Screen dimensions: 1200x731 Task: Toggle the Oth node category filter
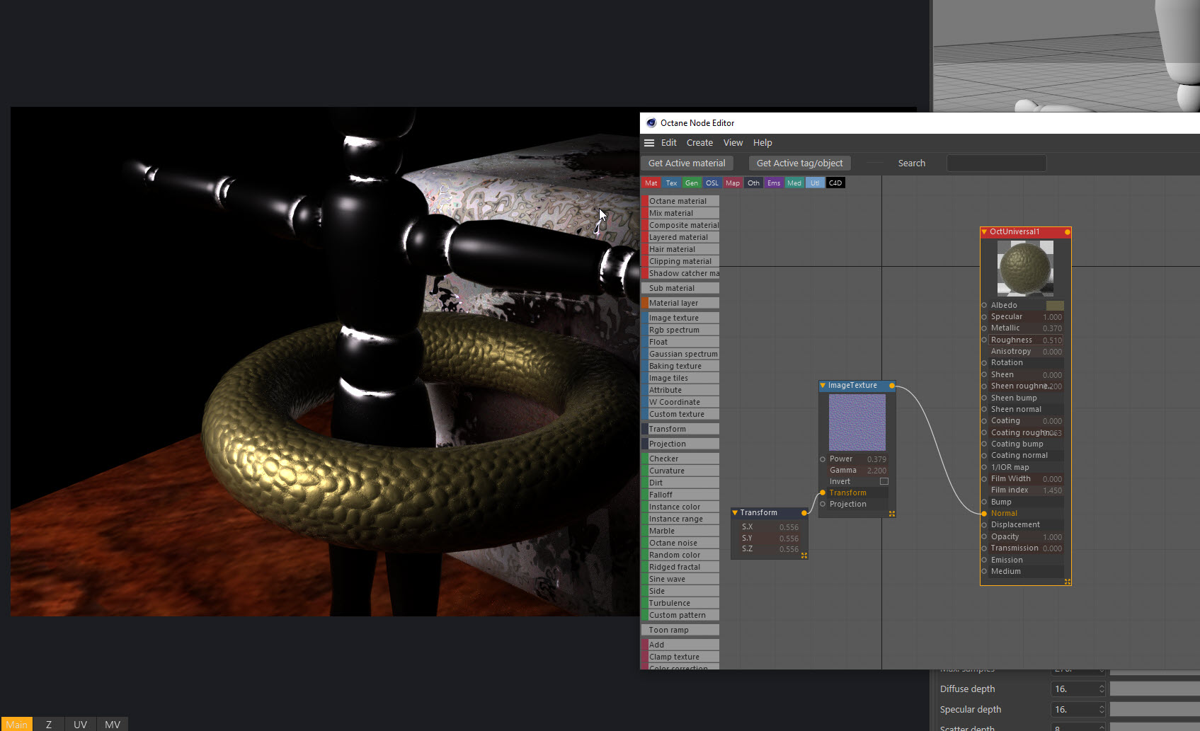coord(753,183)
